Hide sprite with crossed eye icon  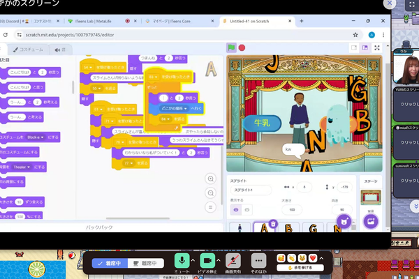point(247,210)
